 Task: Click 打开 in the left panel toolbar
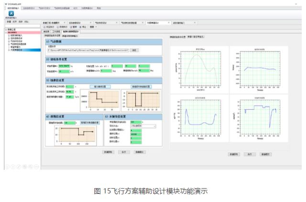(14, 22)
